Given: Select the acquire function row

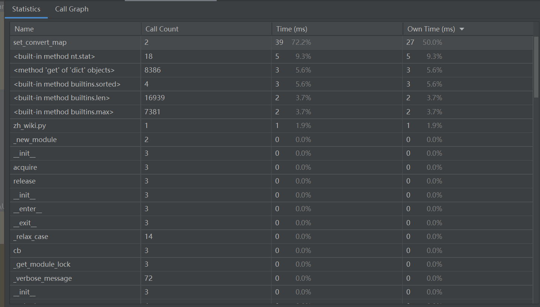Looking at the screenshot, I should (25, 167).
